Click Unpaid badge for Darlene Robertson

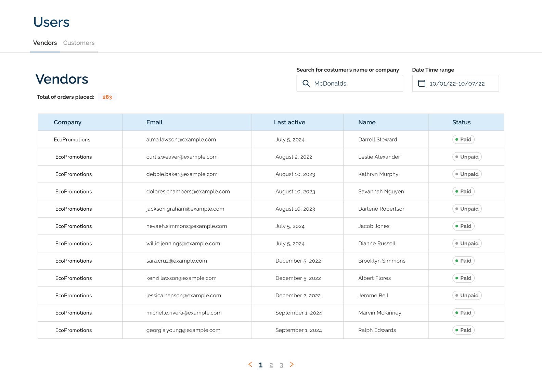click(467, 209)
